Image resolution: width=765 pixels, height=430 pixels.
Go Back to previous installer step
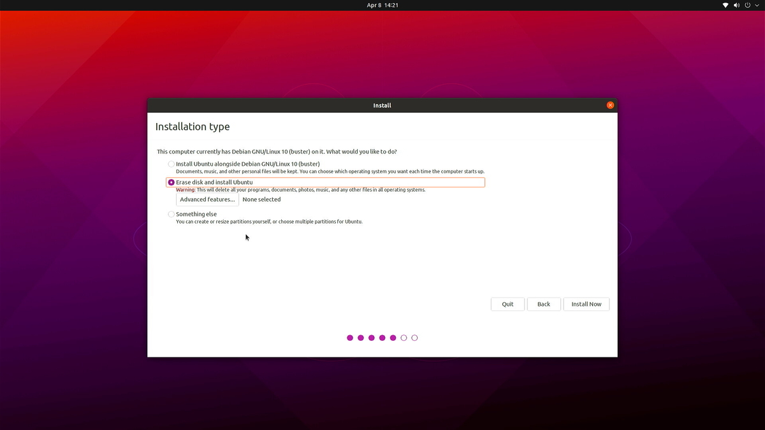pos(544,304)
